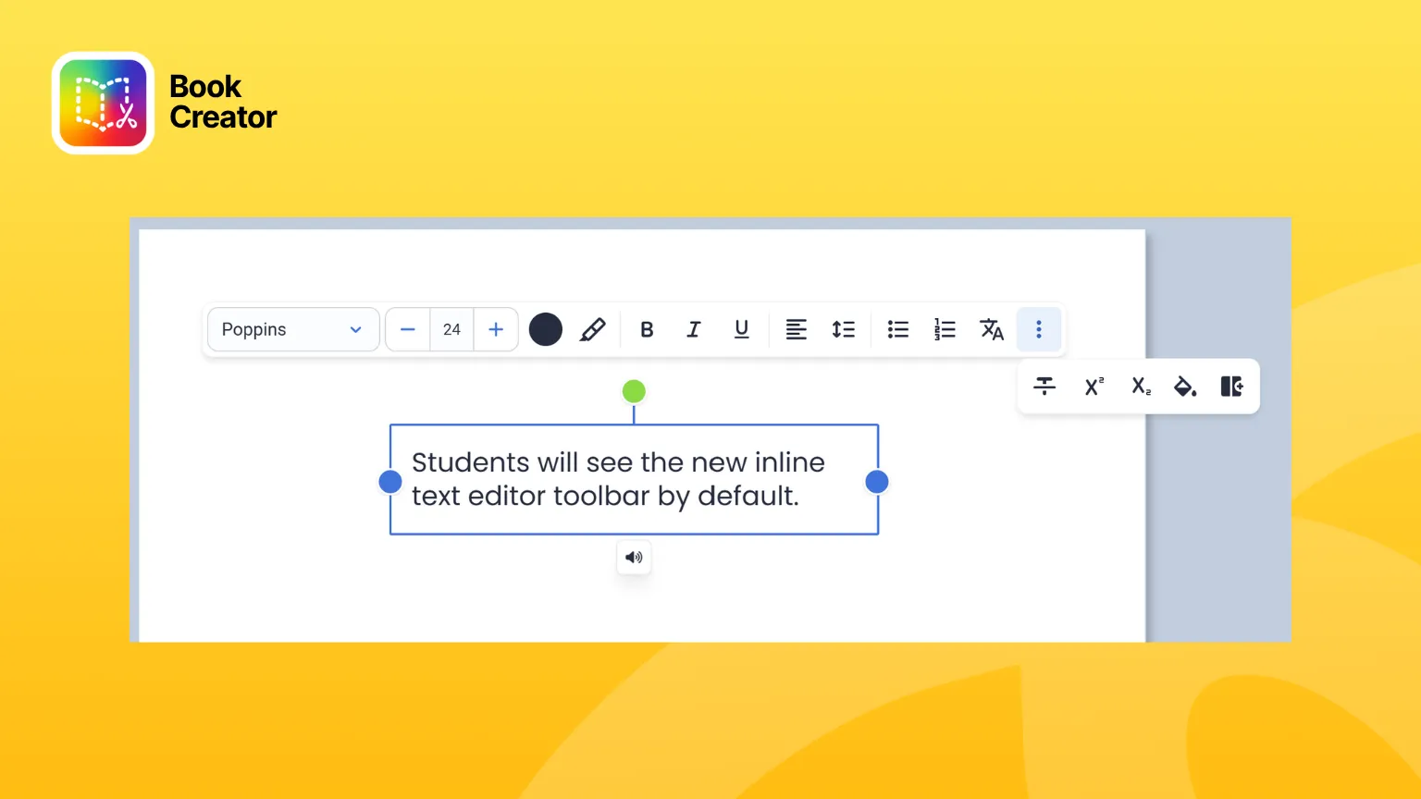The image size is (1421, 799).
Task: Apply a numbered list
Action: [x=945, y=329]
